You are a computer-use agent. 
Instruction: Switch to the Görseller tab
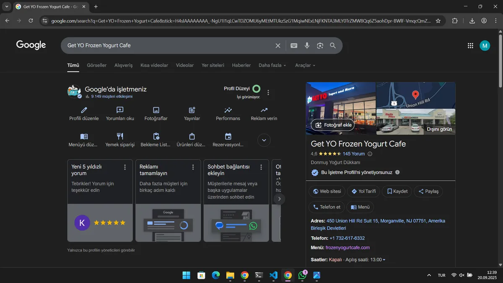pos(96,65)
